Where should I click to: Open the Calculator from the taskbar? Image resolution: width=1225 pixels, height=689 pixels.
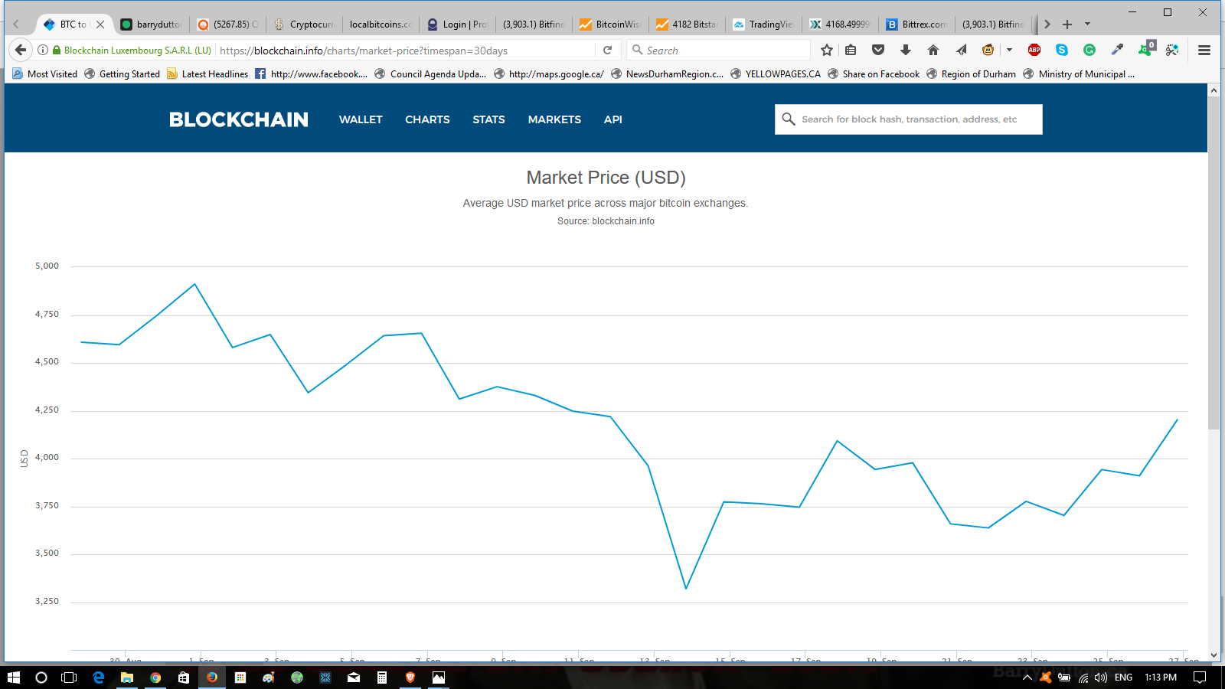382,678
